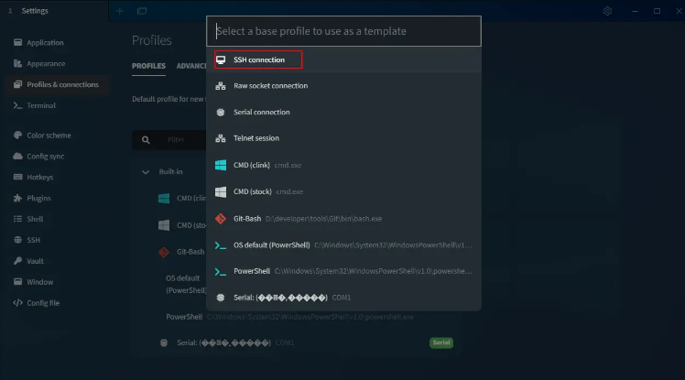Click the Git-Bash diamond icon in popup

pos(221,219)
